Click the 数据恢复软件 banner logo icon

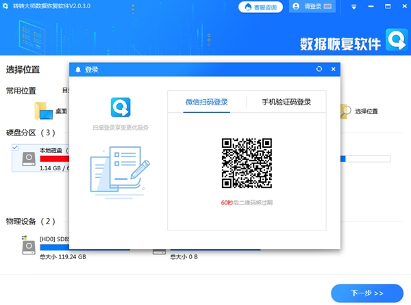click(397, 40)
